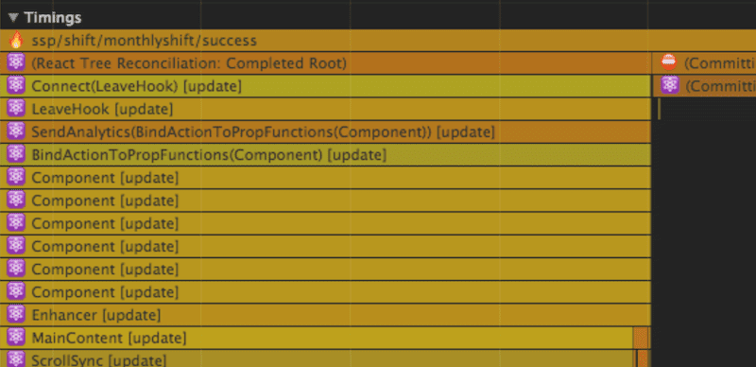Click the React icon on React Tree Reconciliation row
The height and width of the screenshot is (367, 756).
tap(16, 62)
